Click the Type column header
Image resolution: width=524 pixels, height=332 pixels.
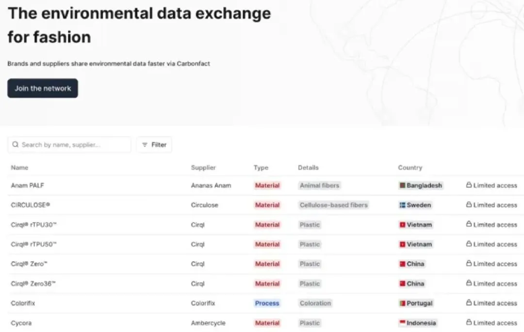[x=261, y=167]
